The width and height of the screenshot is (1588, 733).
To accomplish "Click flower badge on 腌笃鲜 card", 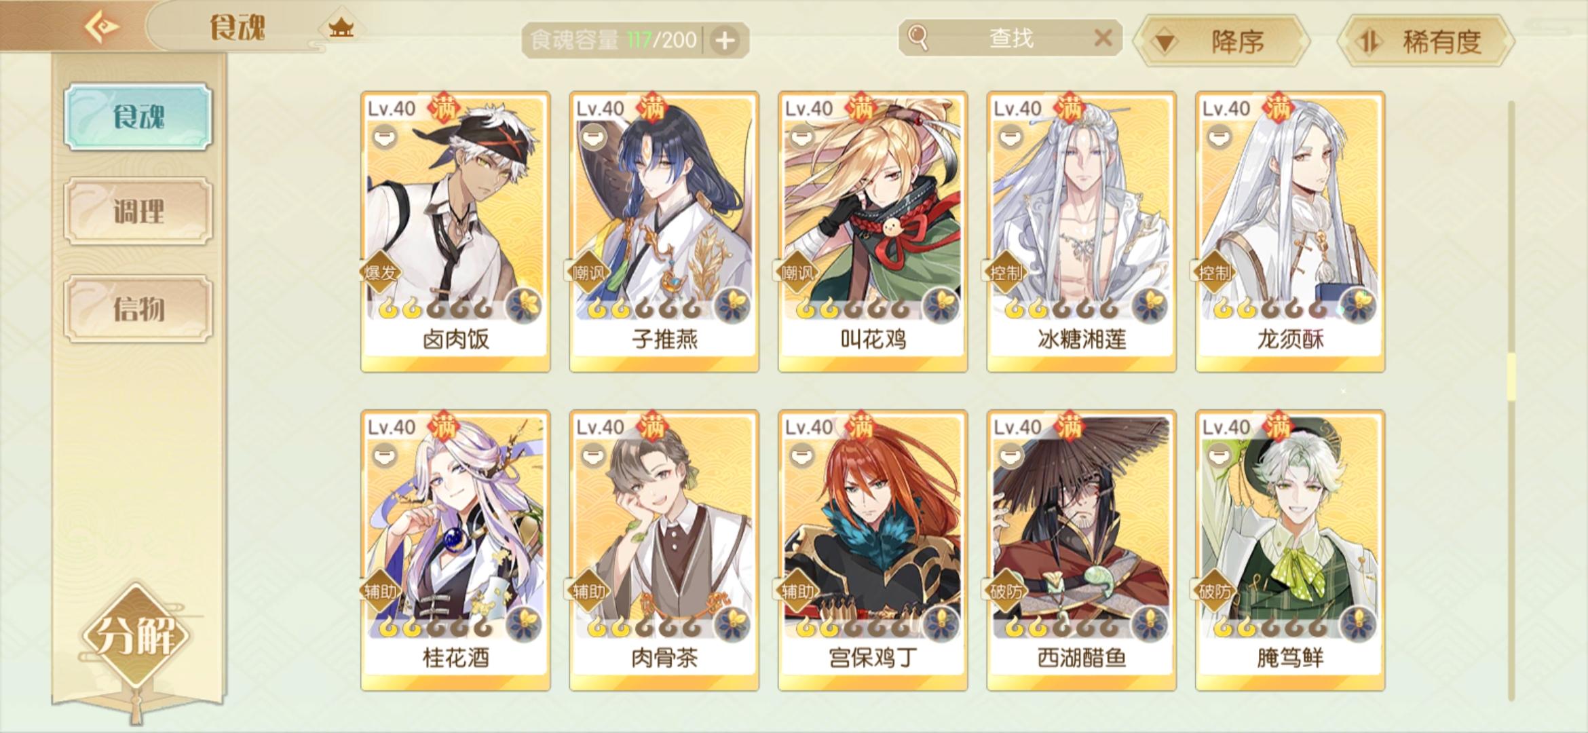I will pos(1359,624).
